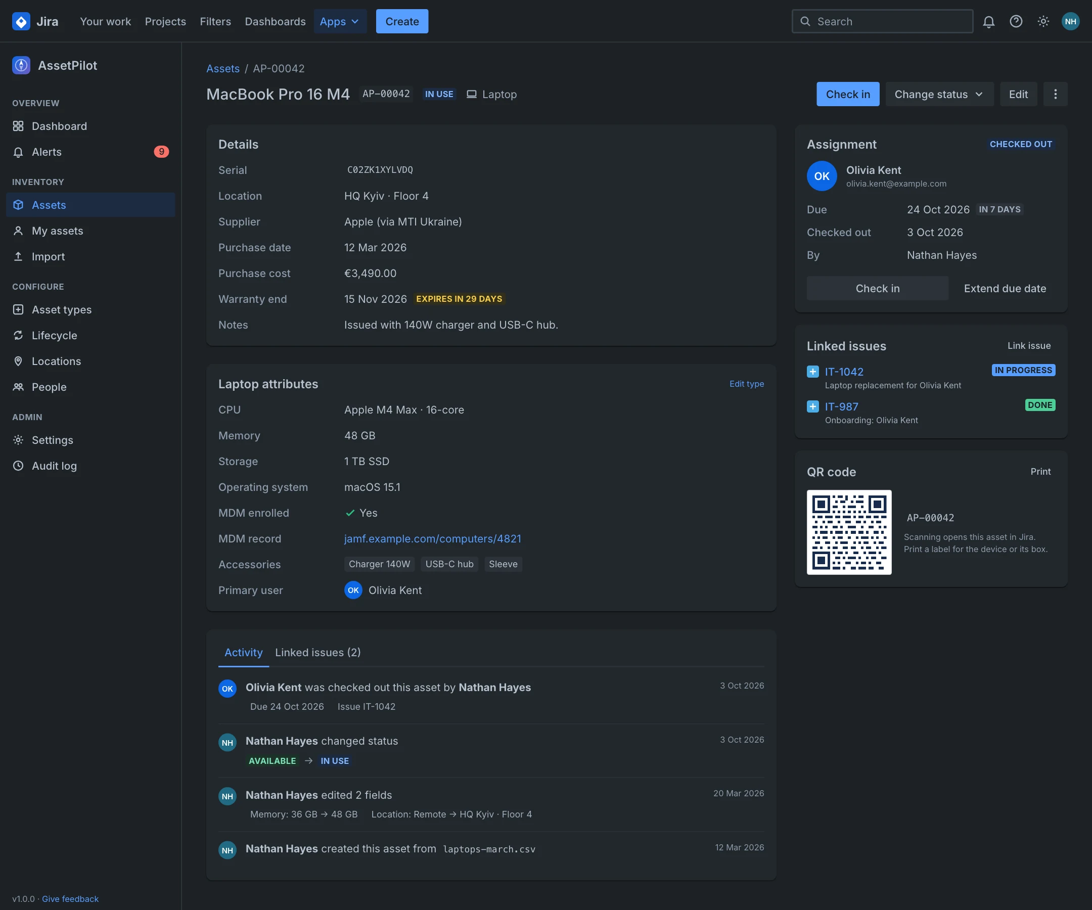Open the jamf.example.com MDM record link
Screen dimensions: 1092x910
[x=433, y=539]
